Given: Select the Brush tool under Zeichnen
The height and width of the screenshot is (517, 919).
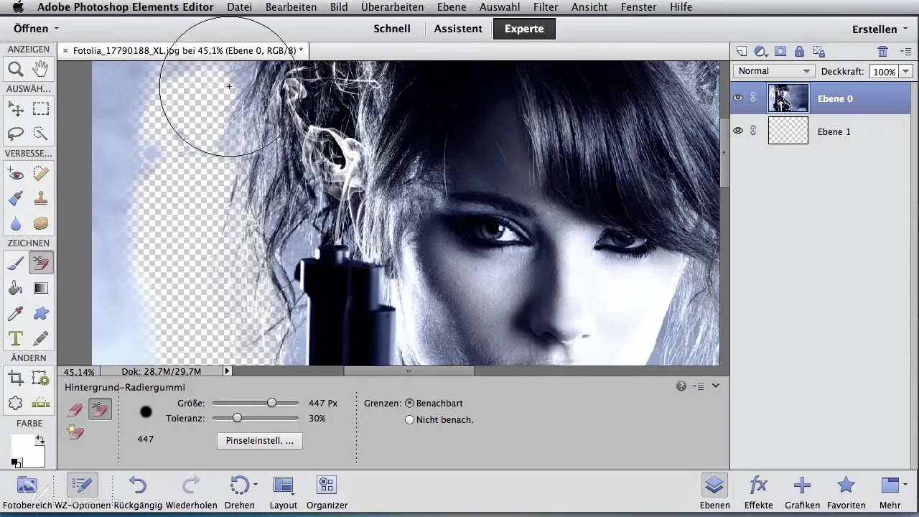Looking at the screenshot, I should click(15, 264).
